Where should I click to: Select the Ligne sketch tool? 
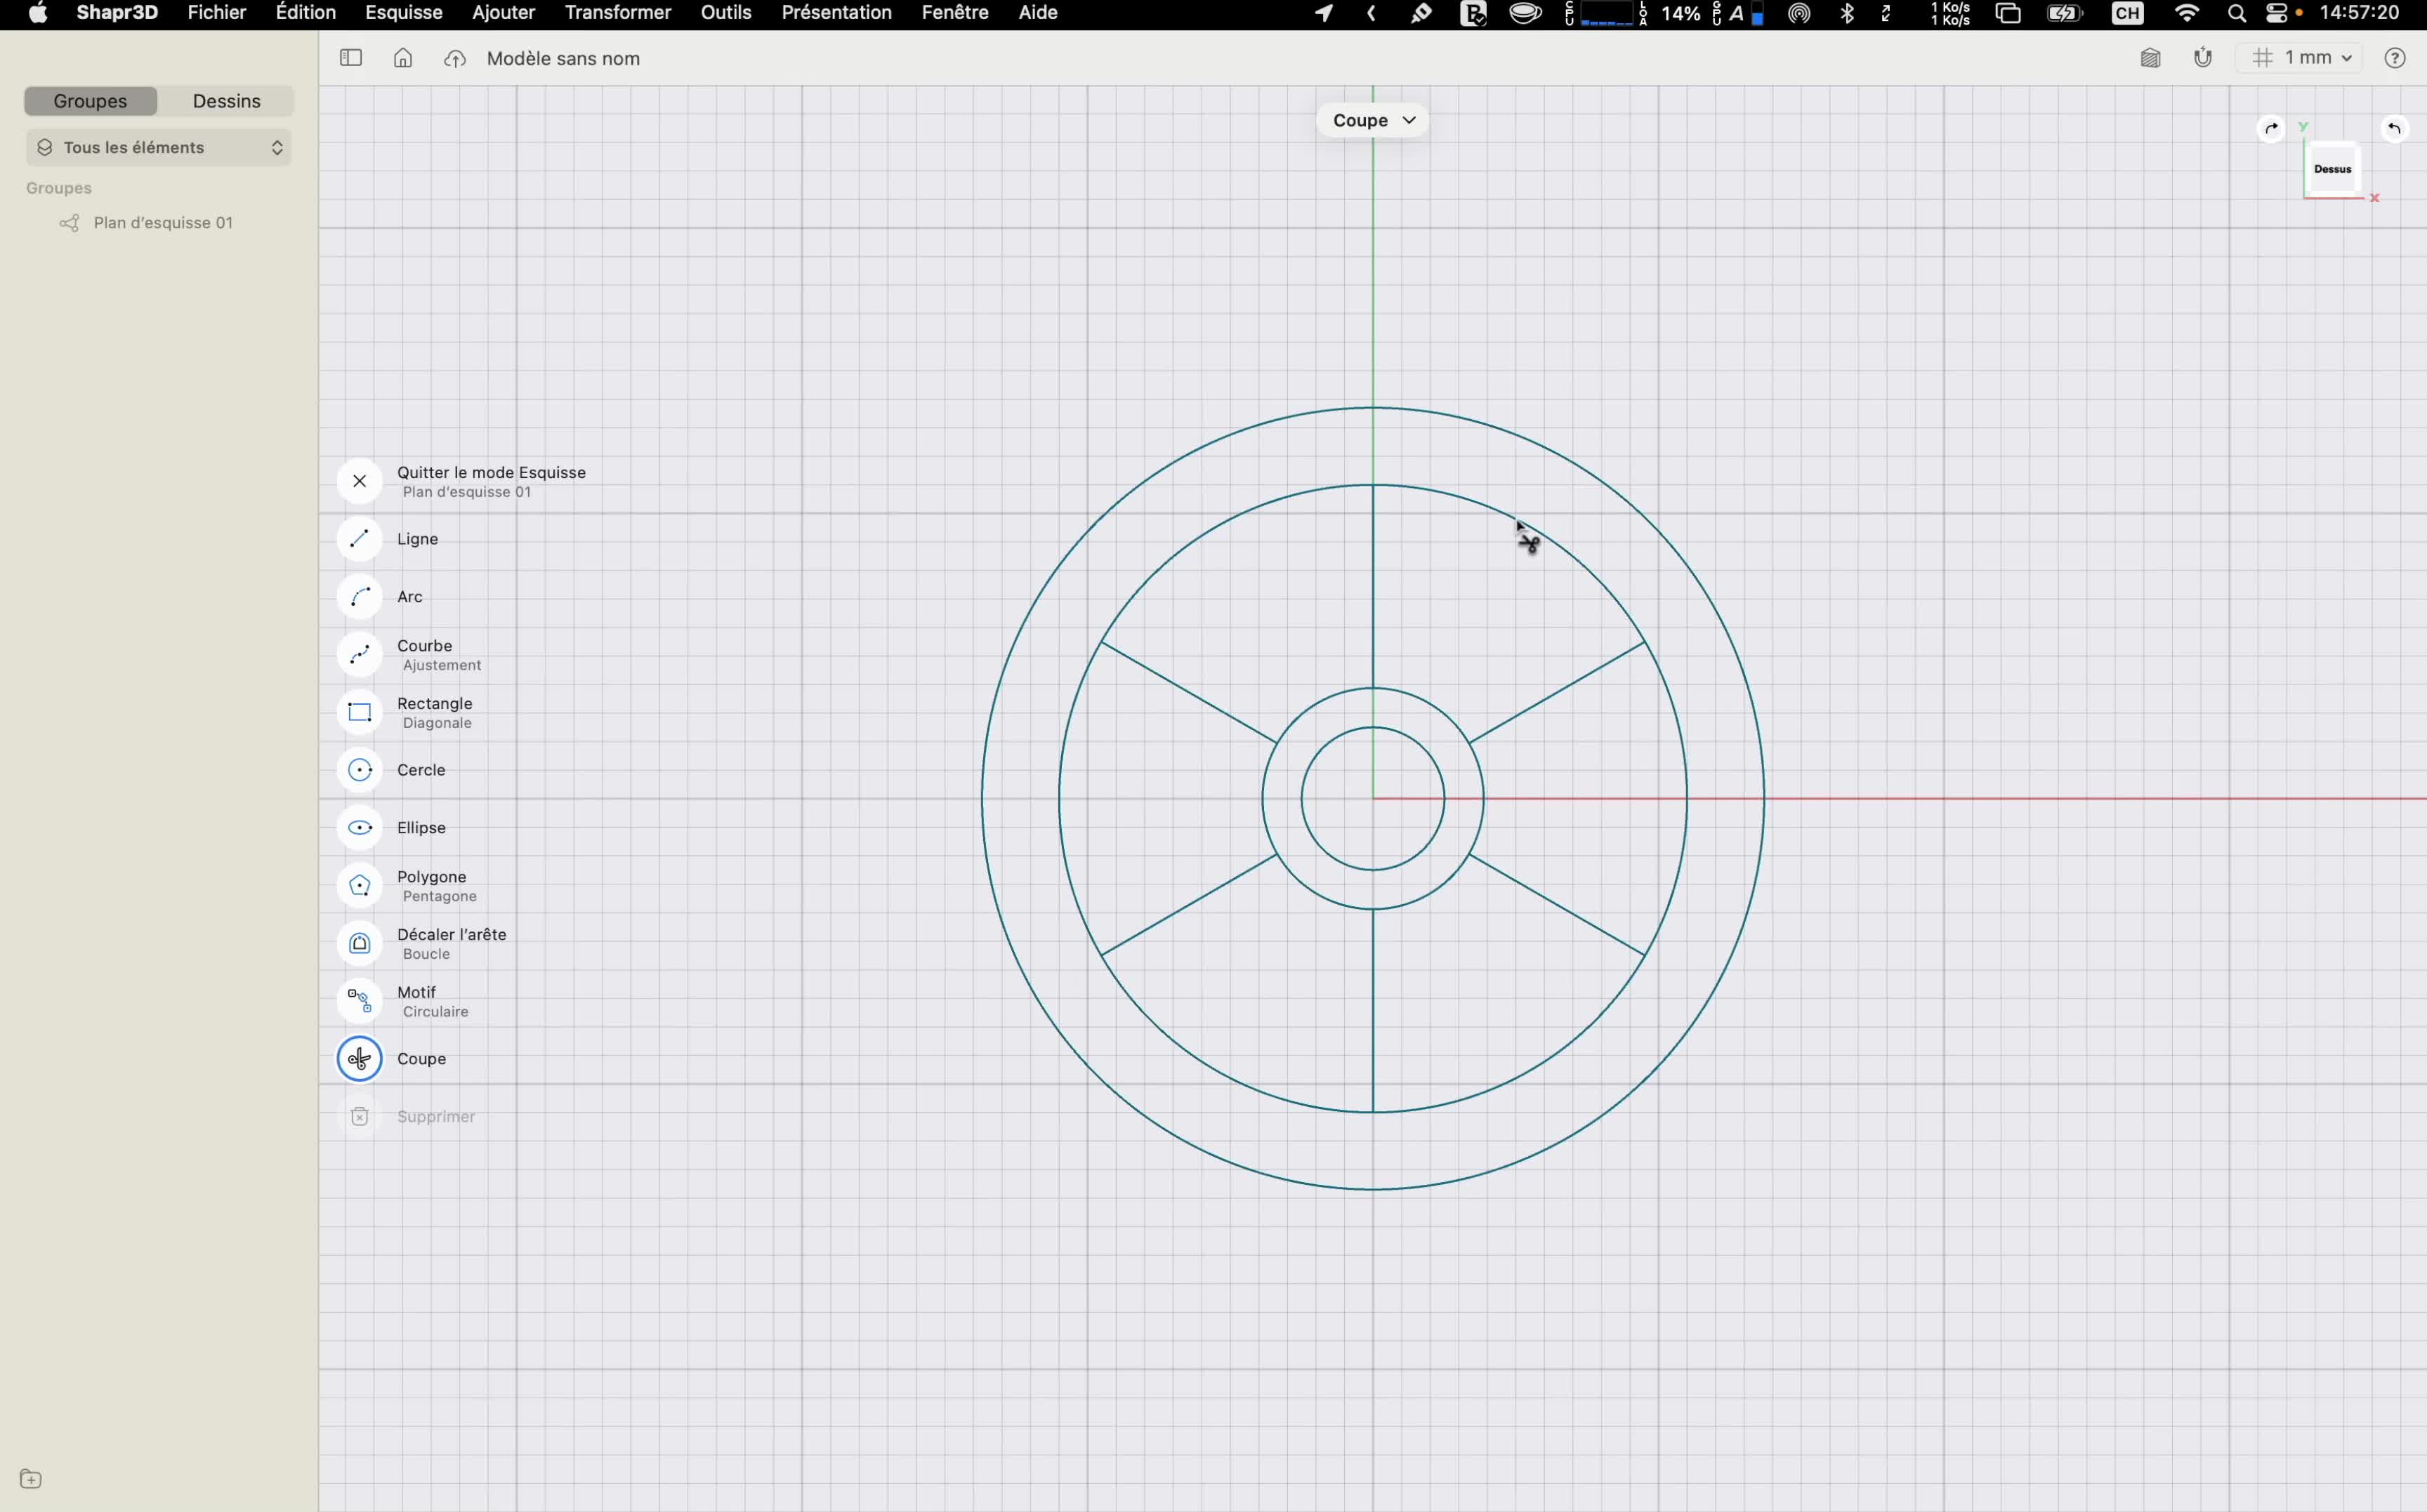[x=359, y=539]
